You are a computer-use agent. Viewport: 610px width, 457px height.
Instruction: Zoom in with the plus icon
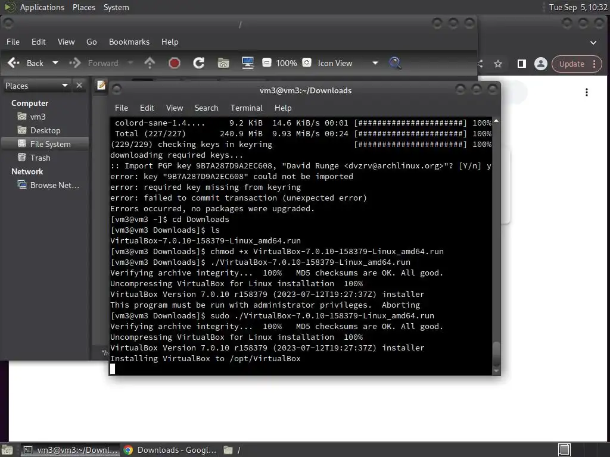[307, 62]
